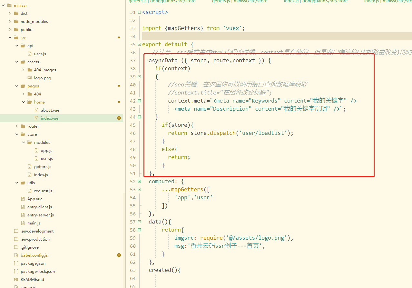
Task: Click the file icon beside .gitignore
Action: 16,247
